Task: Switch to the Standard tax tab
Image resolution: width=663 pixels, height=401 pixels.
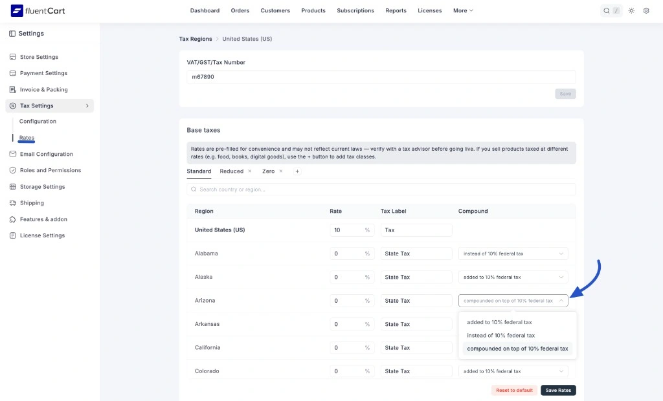Action: click(x=199, y=171)
